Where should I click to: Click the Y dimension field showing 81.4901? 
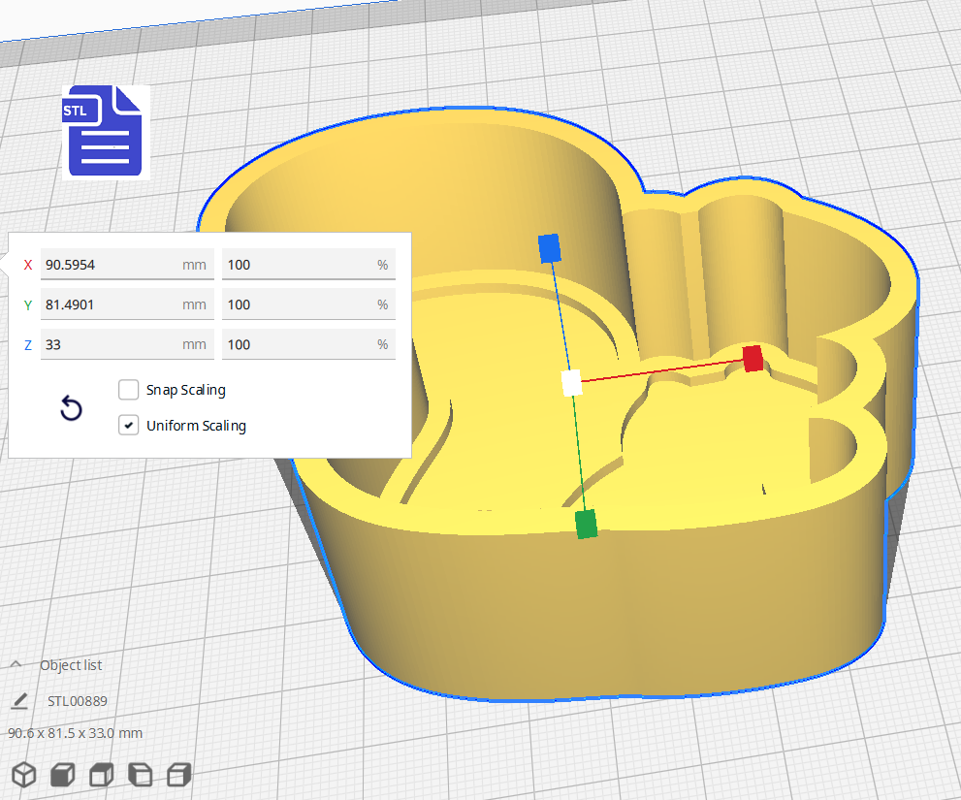tap(127, 304)
